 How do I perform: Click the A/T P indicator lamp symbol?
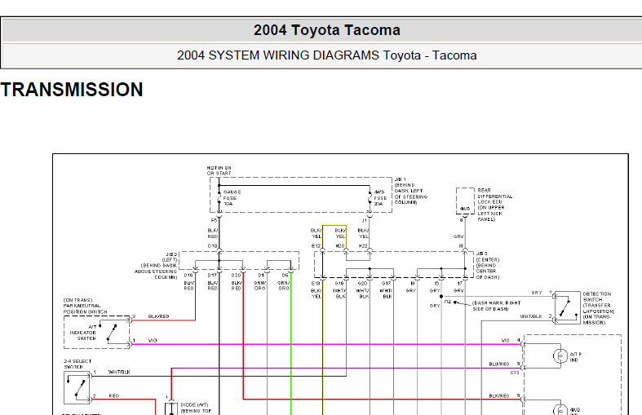(560, 356)
